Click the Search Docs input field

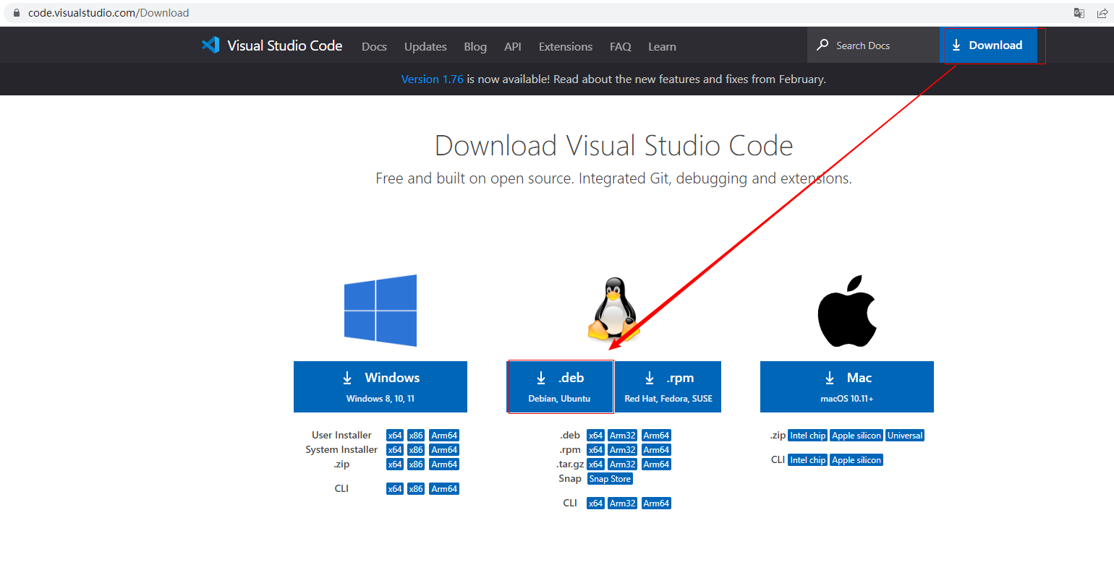pos(873,45)
